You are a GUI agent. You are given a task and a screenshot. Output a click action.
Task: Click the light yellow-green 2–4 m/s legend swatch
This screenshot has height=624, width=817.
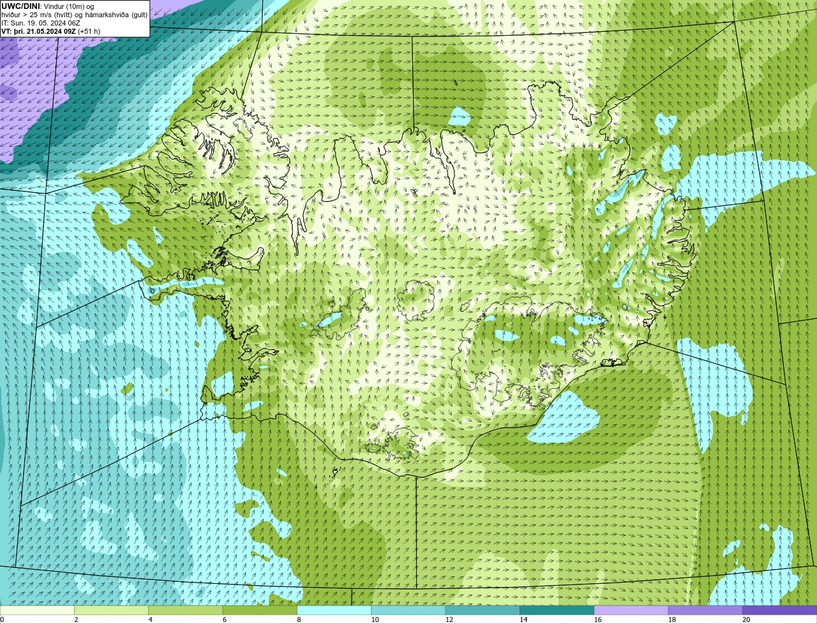pyautogui.click(x=111, y=610)
